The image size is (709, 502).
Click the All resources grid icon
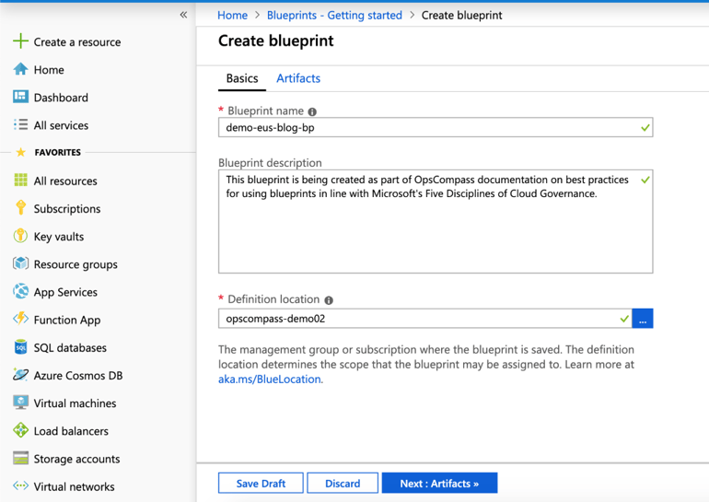[20, 180]
